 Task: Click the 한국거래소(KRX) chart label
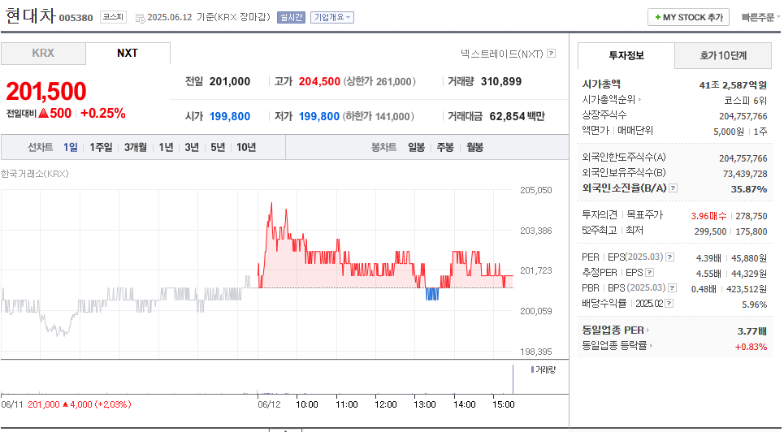pyautogui.click(x=34, y=174)
